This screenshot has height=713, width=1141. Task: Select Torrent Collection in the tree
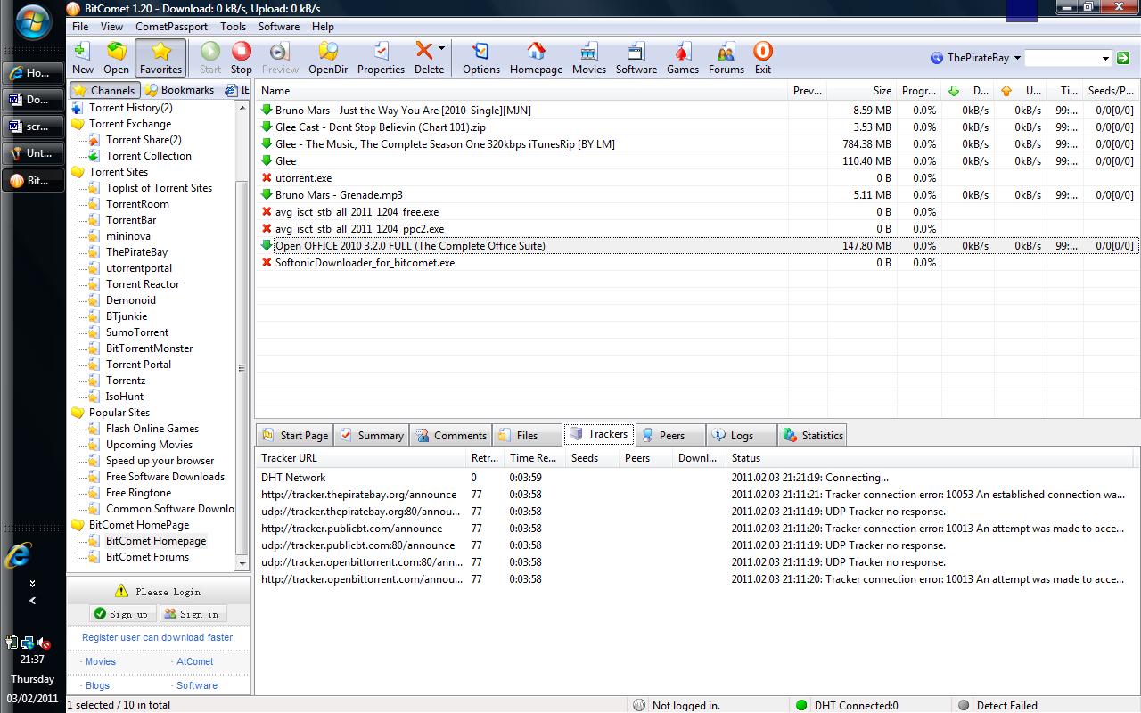click(149, 156)
